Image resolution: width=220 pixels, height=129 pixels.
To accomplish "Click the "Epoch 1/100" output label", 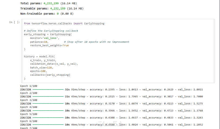I will pyautogui.click(x=29, y=86).
